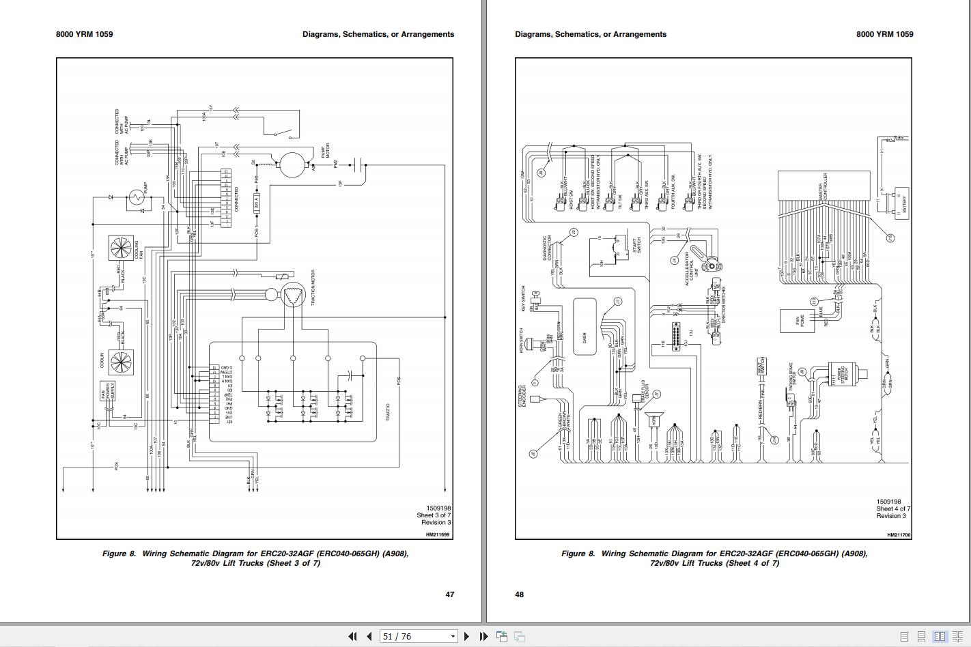Screen dimensions: 971x647
Task: Click the next view button
Action: pos(520,636)
